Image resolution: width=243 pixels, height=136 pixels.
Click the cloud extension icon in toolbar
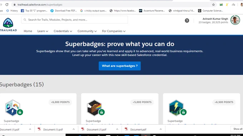coord(233,5)
